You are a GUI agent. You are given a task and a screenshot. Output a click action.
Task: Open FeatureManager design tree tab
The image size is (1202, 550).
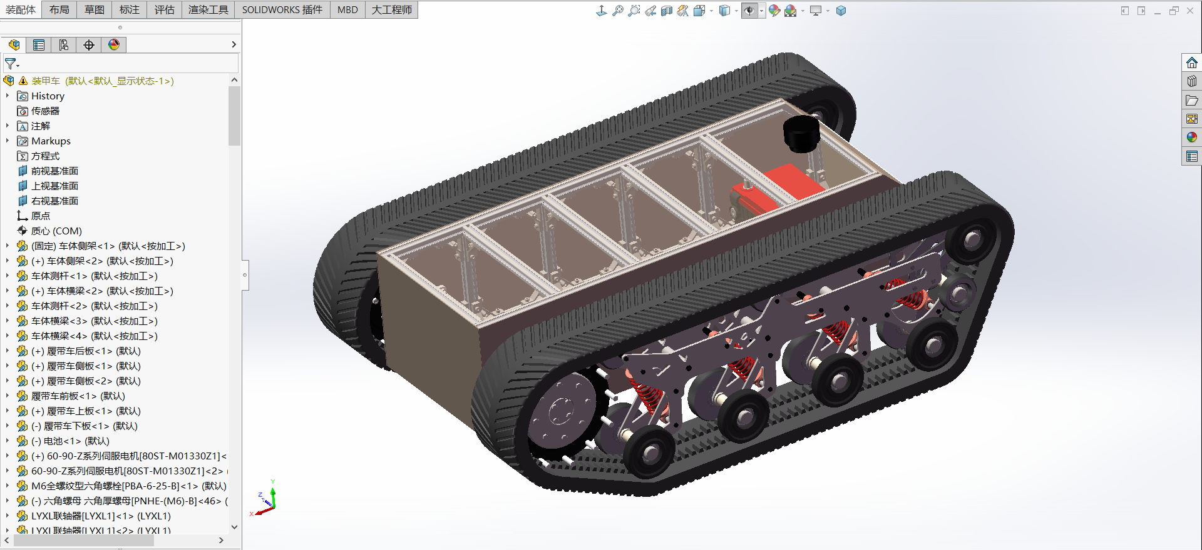(14, 44)
